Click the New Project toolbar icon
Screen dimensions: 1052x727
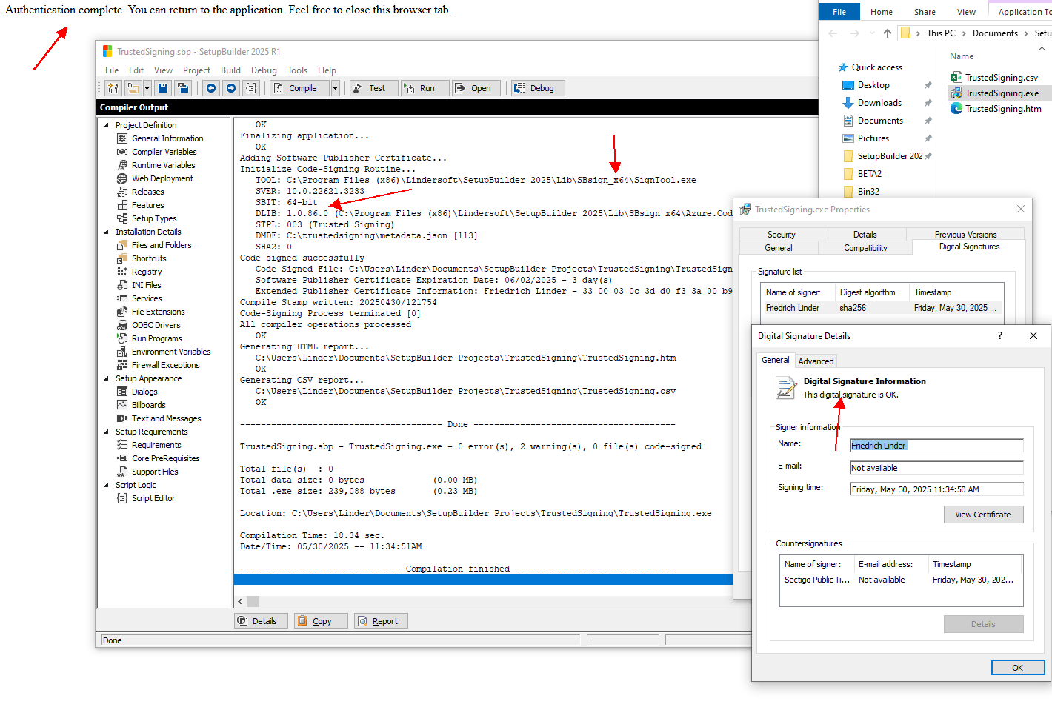(113, 88)
